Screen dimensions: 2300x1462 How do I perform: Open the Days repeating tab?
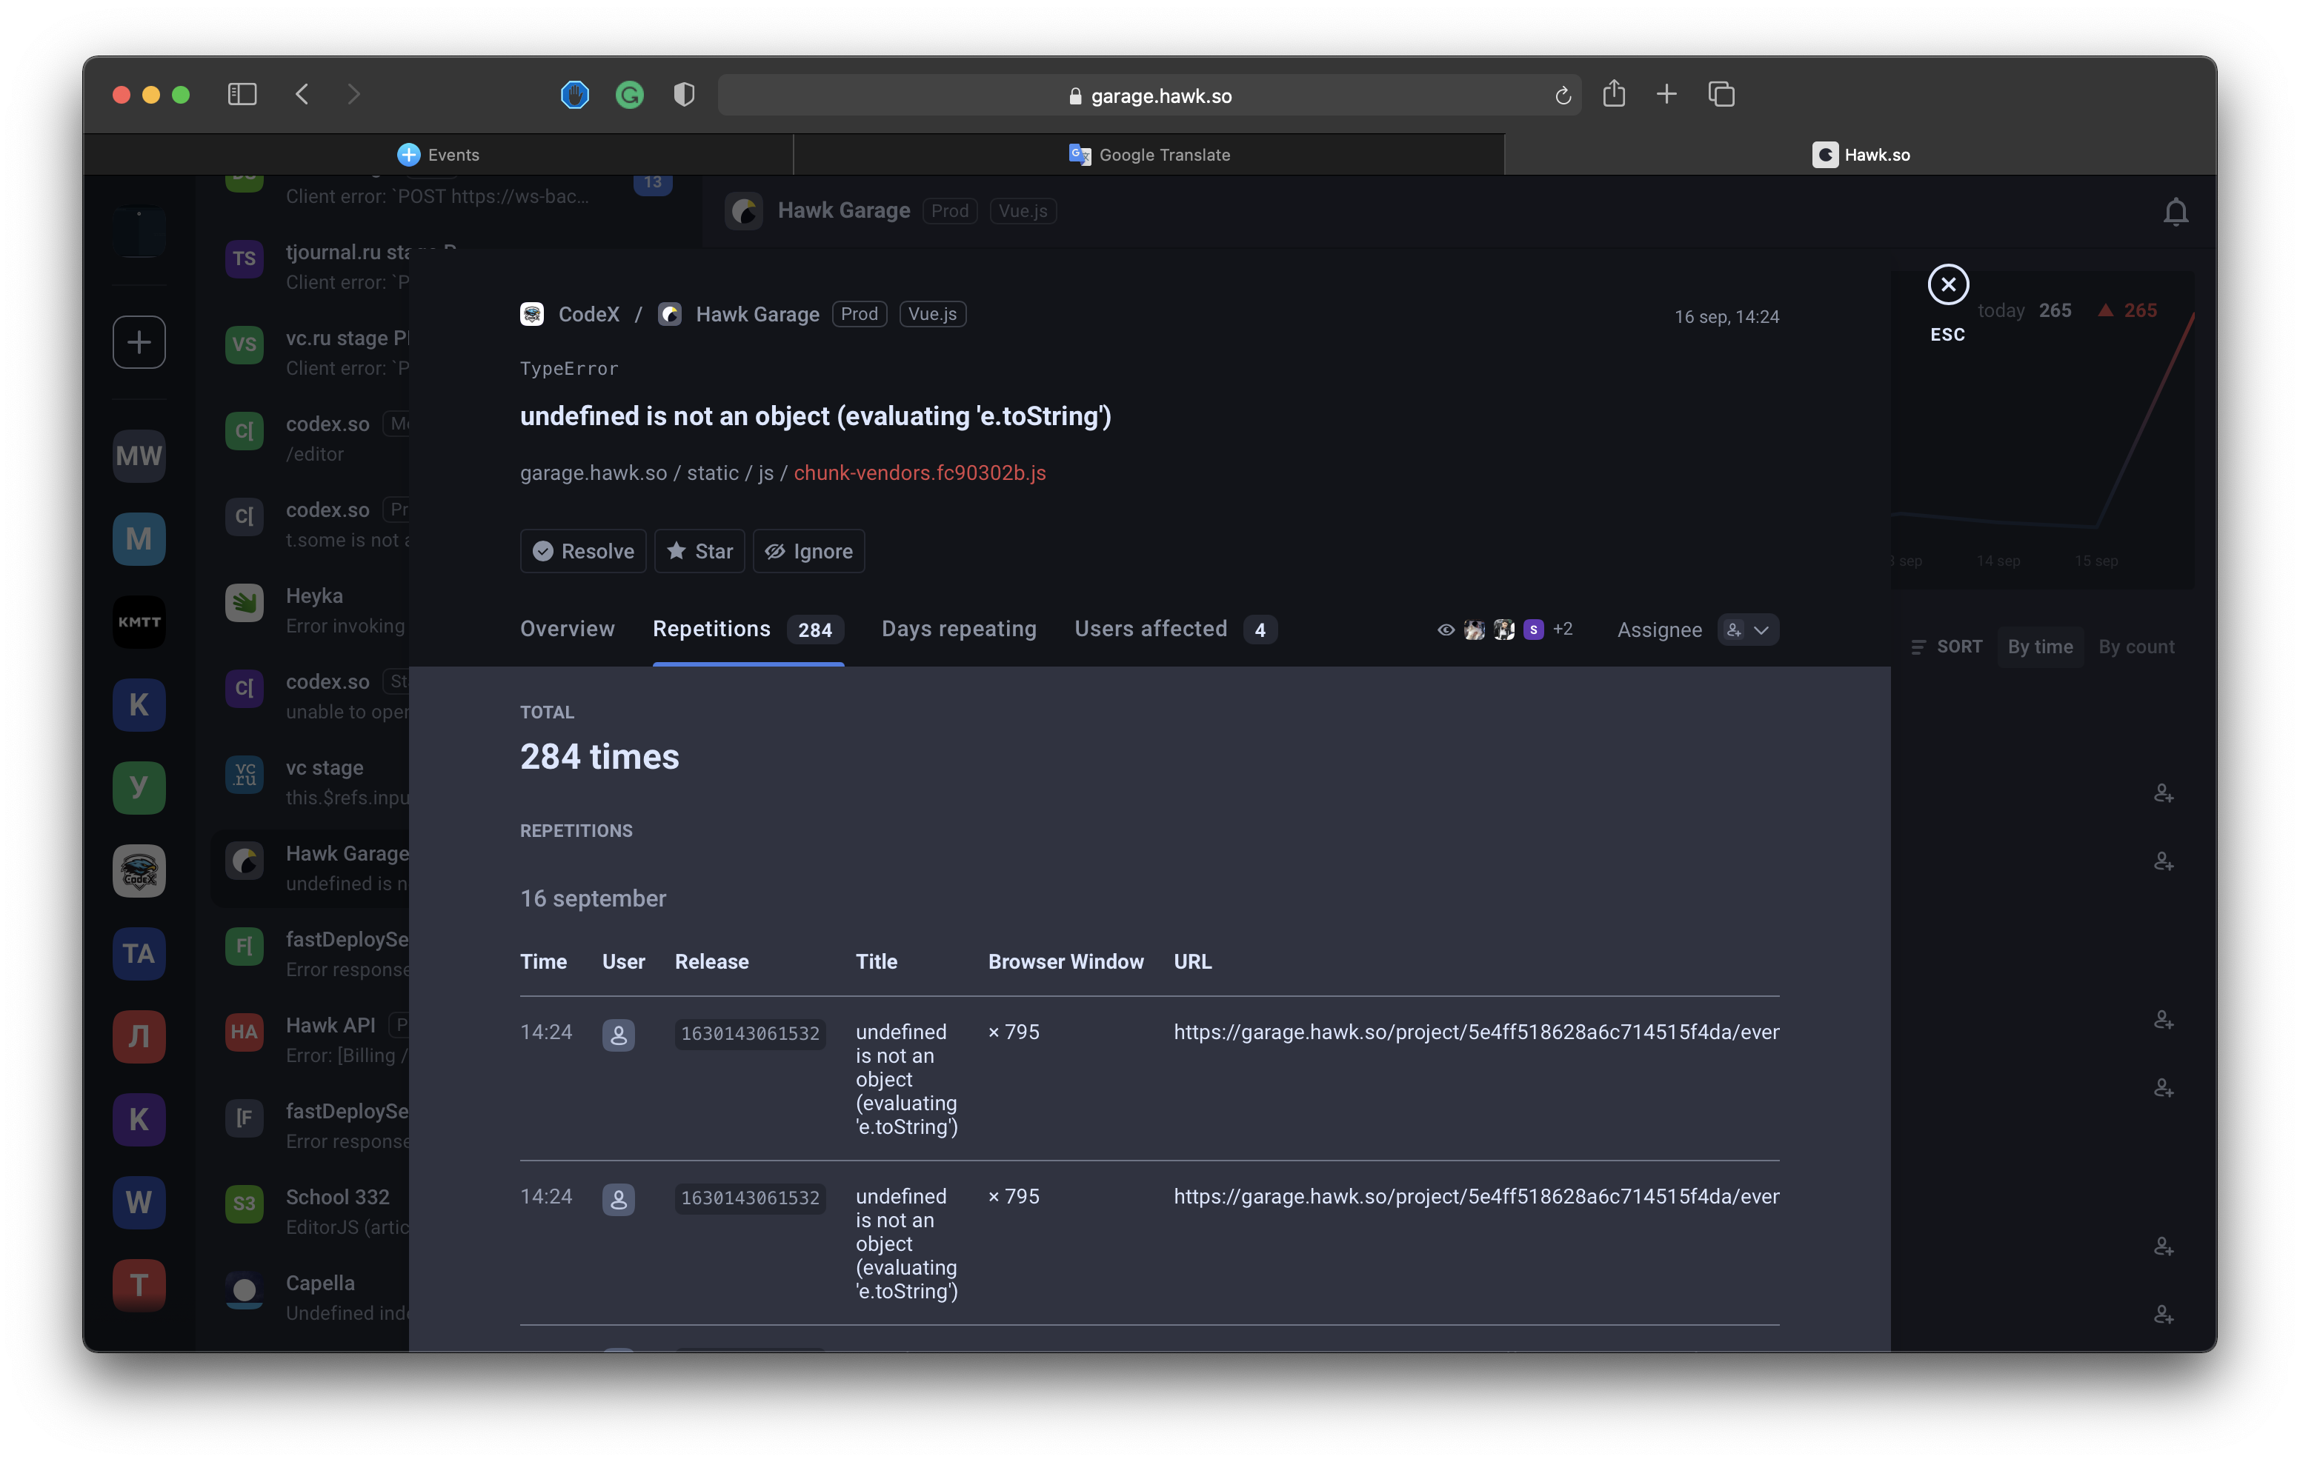click(x=959, y=628)
